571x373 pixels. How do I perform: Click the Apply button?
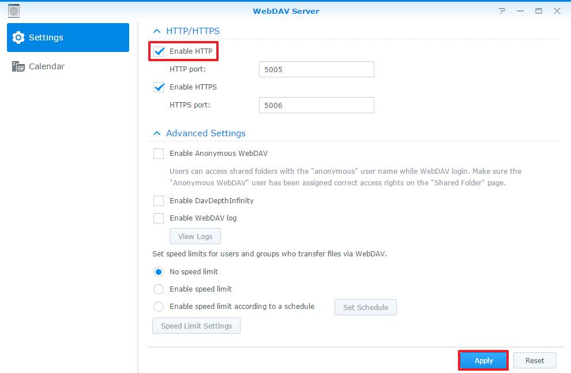(483, 361)
